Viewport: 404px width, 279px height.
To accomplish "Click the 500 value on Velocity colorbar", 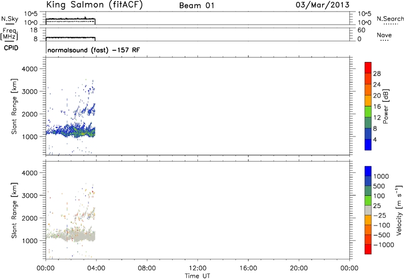I will 379,186.
